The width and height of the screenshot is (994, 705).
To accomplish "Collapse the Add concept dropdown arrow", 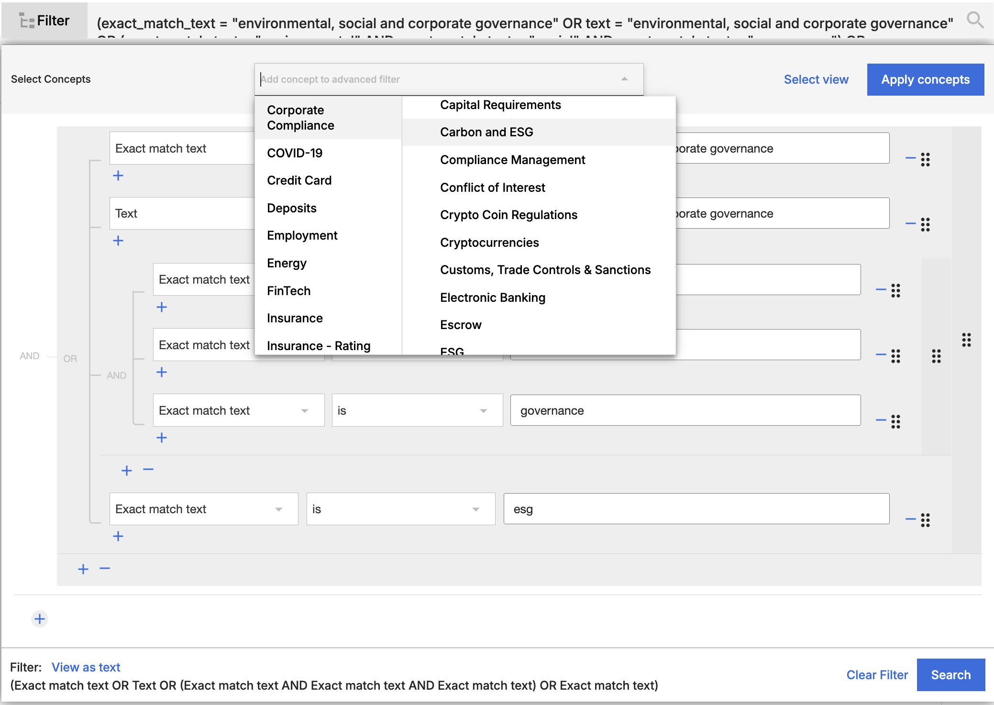I will tap(624, 79).
